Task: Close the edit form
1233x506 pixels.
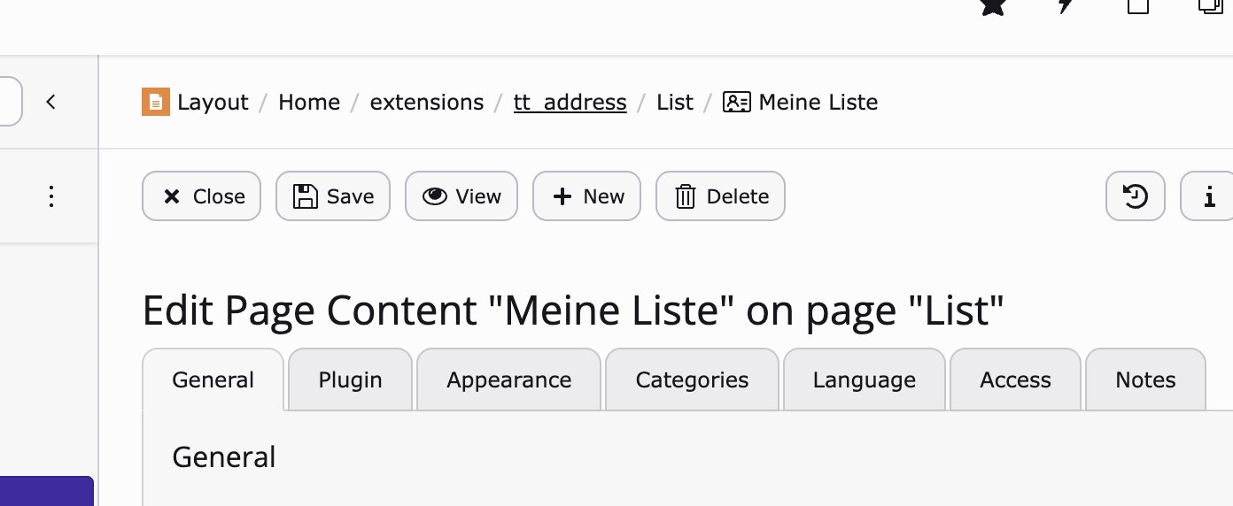Action: pyautogui.click(x=202, y=196)
